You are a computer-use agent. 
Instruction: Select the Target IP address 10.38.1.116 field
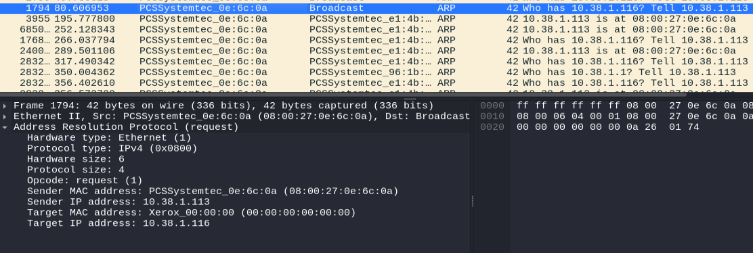pyautogui.click(x=236, y=223)
